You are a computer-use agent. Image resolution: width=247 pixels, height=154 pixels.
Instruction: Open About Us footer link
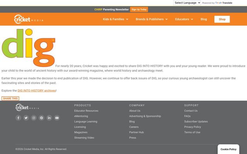click(x=135, y=111)
